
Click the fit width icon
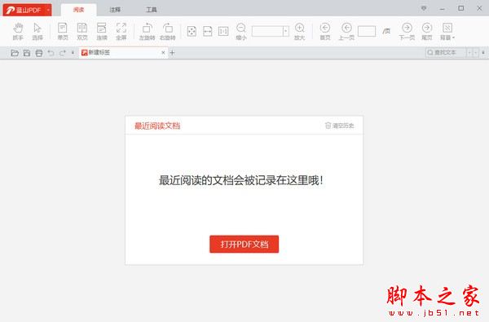[x=207, y=31]
